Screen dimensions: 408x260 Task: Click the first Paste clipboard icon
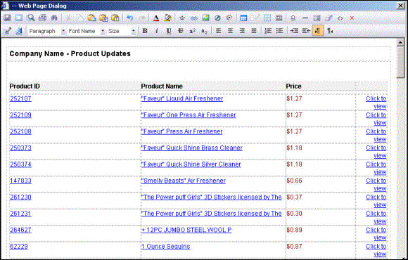(x=91, y=18)
